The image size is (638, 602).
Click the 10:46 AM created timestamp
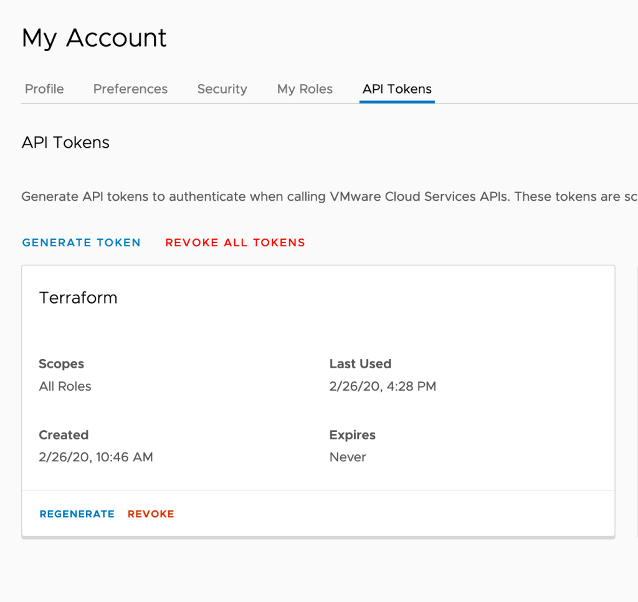click(x=96, y=457)
